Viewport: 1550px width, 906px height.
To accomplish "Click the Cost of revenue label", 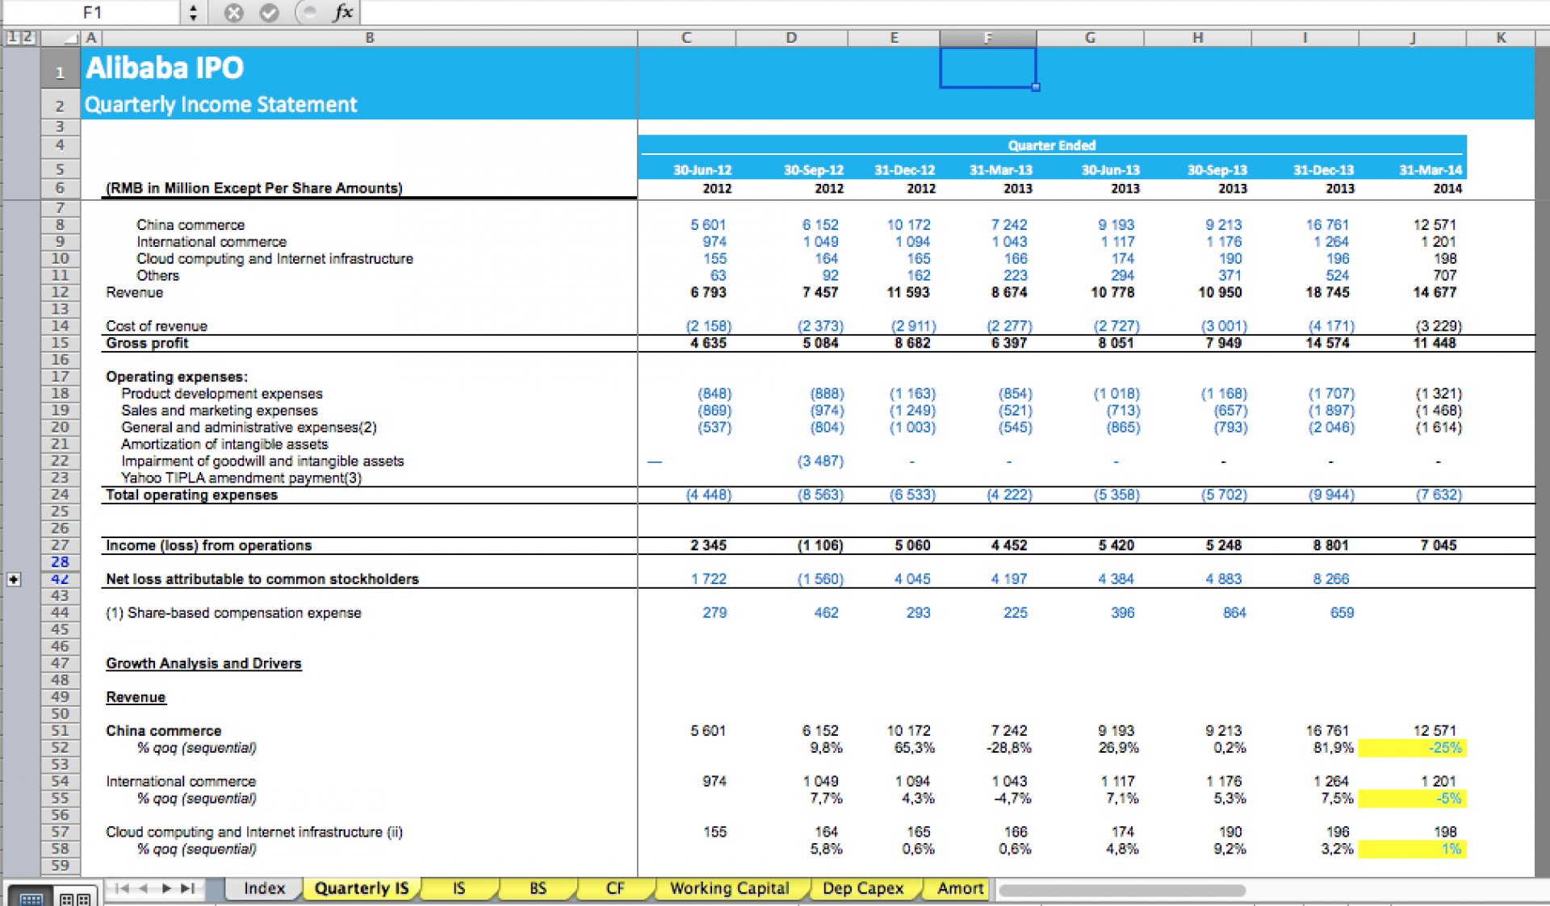I will click(x=157, y=326).
